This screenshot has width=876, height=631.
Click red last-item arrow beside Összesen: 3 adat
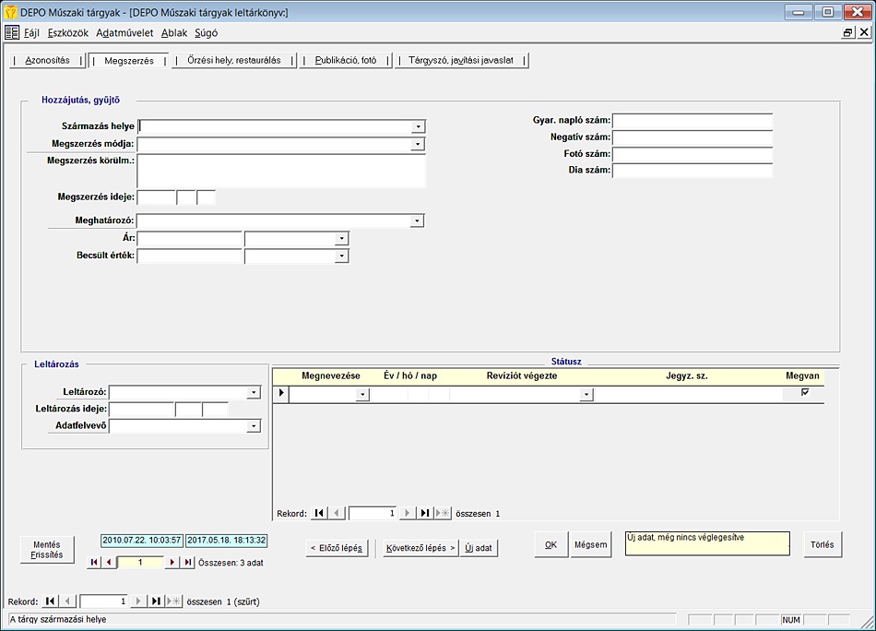[x=188, y=562]
